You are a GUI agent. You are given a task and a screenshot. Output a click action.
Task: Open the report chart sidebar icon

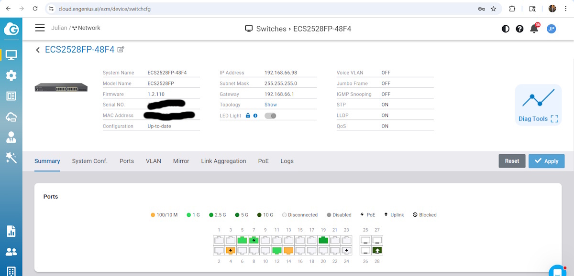(11, 231)
